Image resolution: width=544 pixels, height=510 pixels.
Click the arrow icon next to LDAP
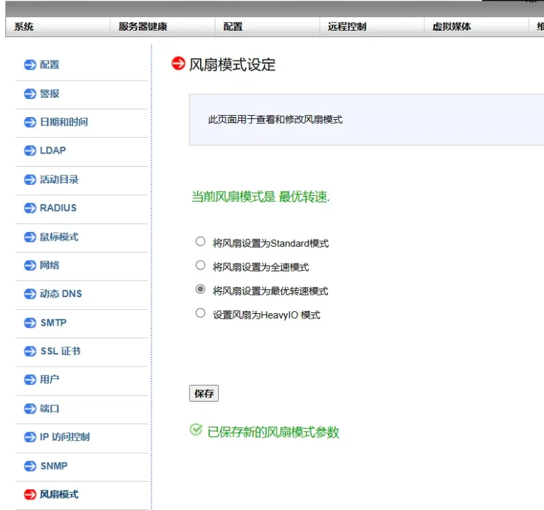point(29,151)
